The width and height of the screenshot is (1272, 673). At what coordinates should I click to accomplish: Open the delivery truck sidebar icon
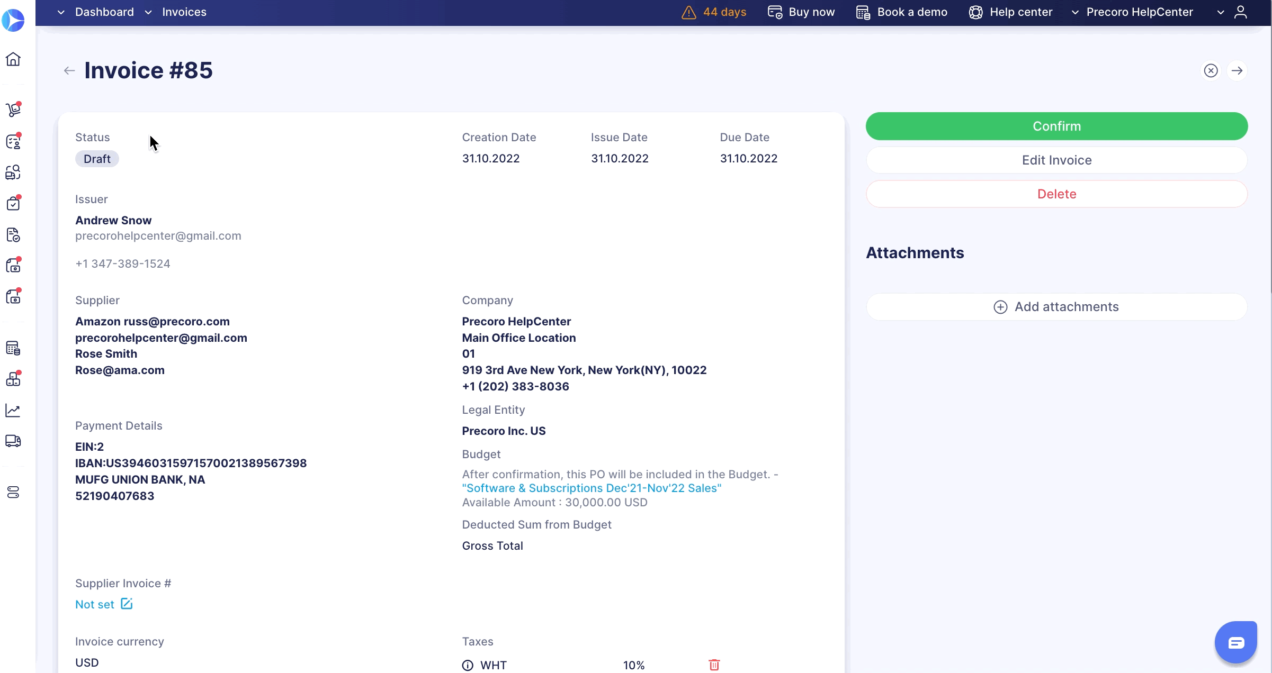pos(13,441)
